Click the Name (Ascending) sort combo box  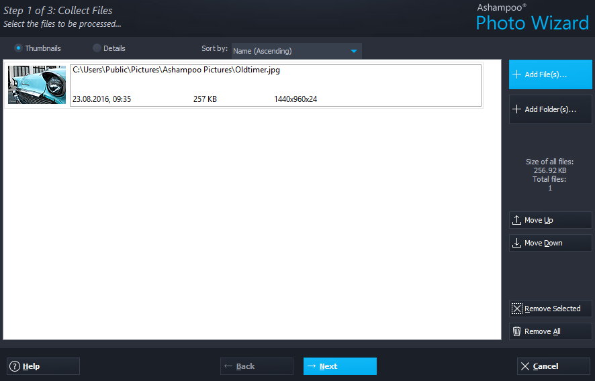click(289, 51)
